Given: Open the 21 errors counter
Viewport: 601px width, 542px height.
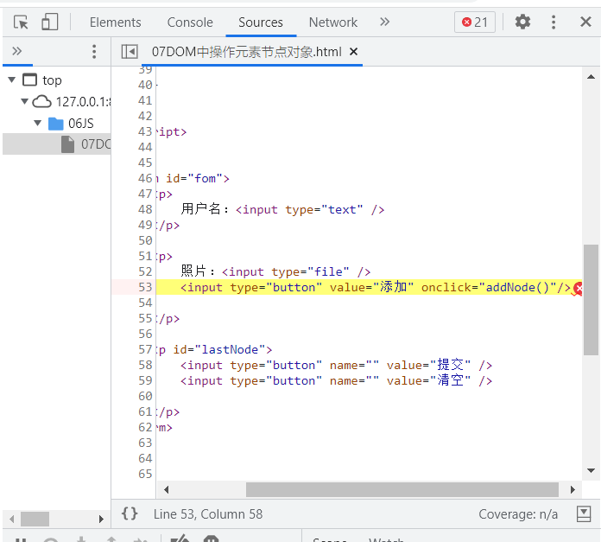Looking at the screenshot, I should [x=475, y=22].
